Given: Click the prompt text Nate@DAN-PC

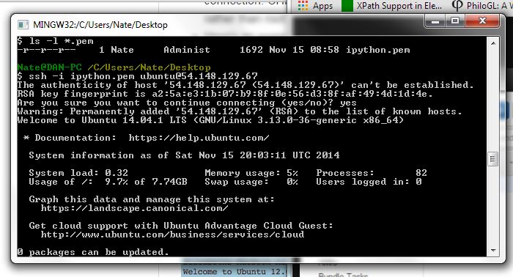Looking at the screenshot, I should pyautogui.click(x=49, y=67).
